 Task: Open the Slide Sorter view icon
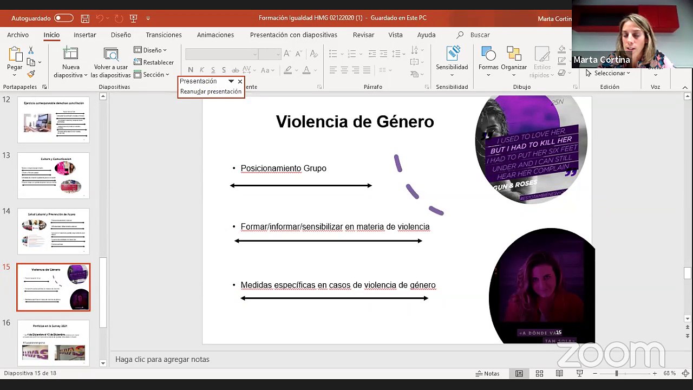pyautogui.click(x=539, y=374)
